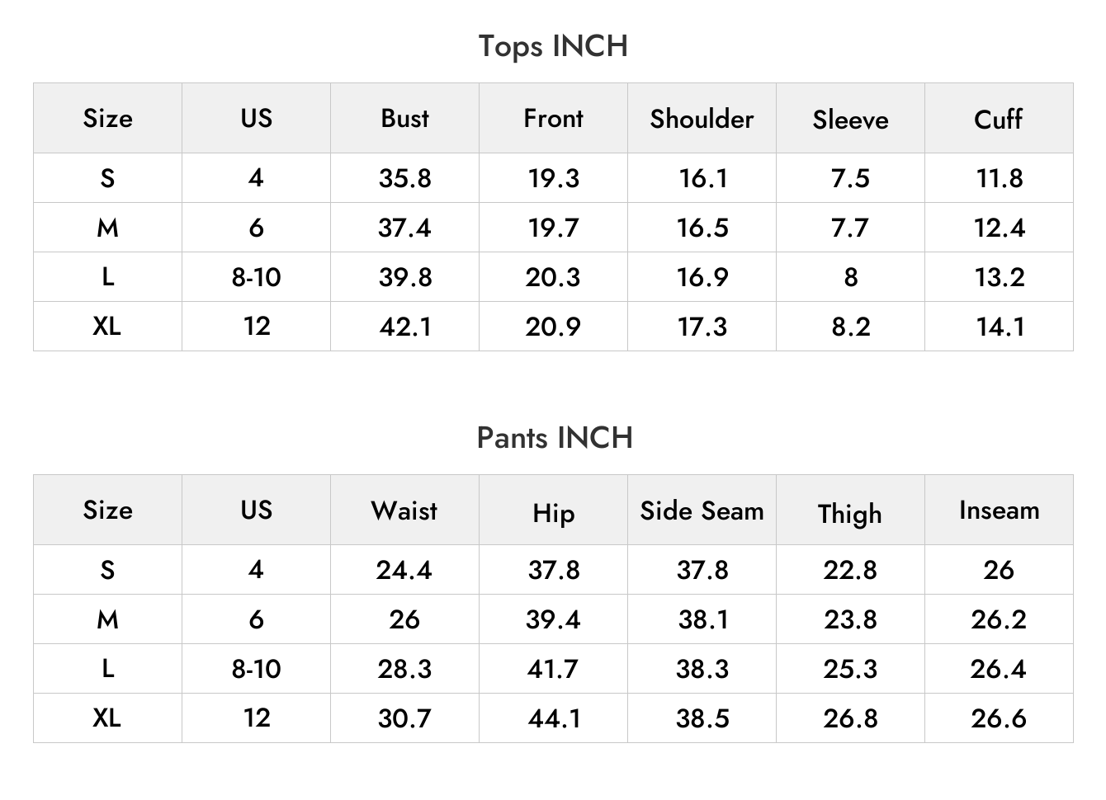Select the Sleeve column header

tap(850, 120)
